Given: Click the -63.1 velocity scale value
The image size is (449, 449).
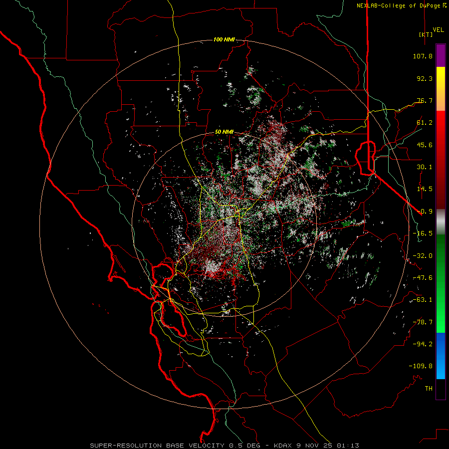Looking at the screenshot, I should coord(423,300).
